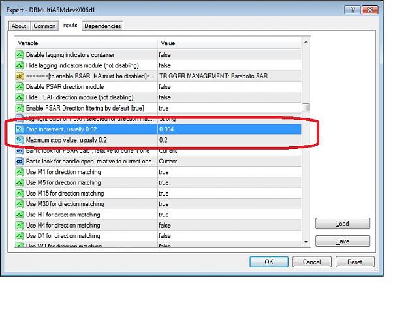Click icon beside Hide PSAR direction module
Viewport: 408px width, 327px height.
pyautogui.click(x=20, y=97)
